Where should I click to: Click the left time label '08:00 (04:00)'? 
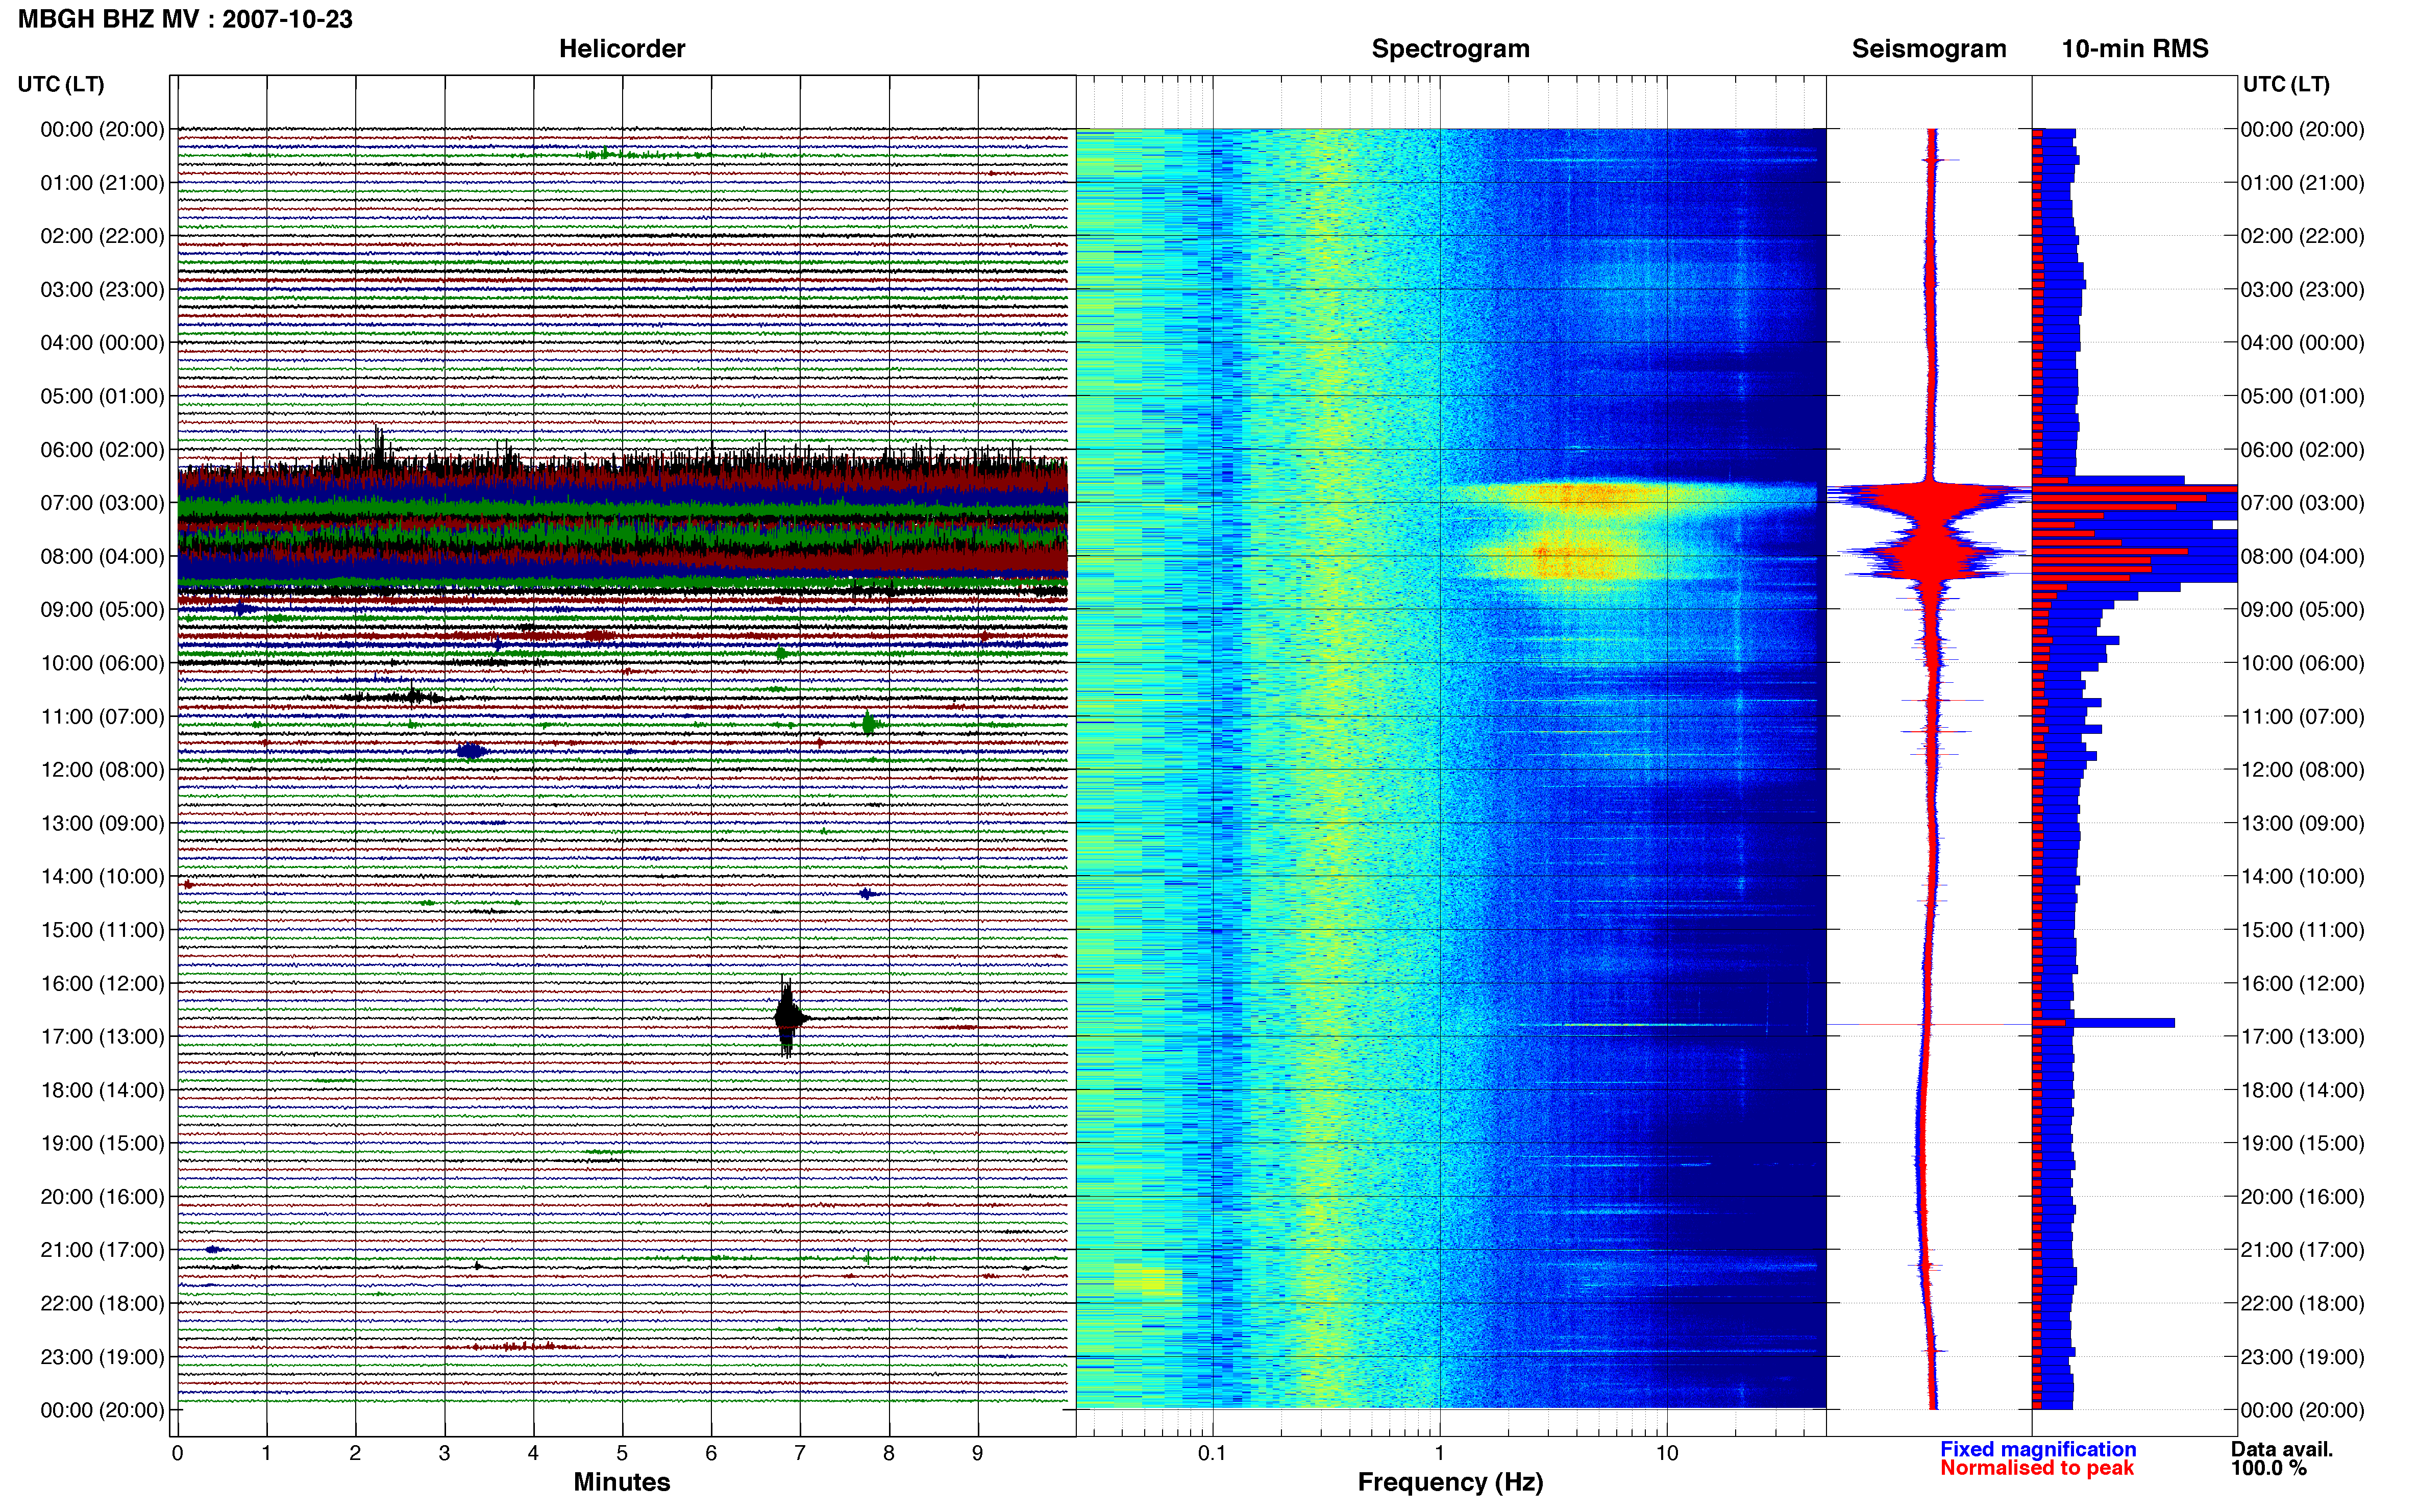click(x=102, y=556)
